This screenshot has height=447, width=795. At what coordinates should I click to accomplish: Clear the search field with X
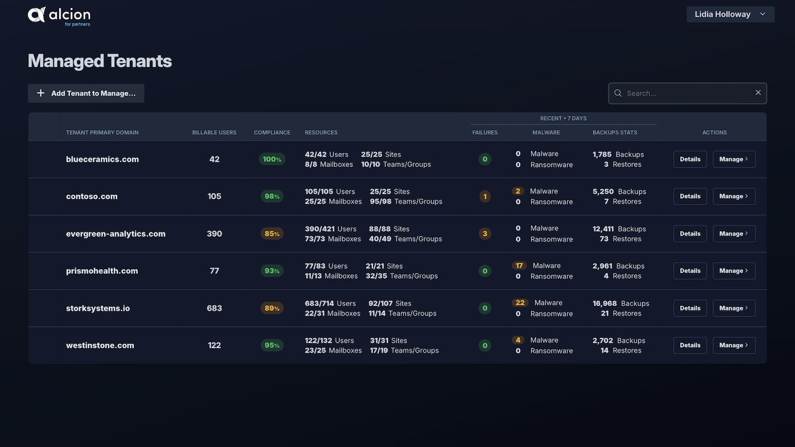pyautogui.click(x=758, y=92)
